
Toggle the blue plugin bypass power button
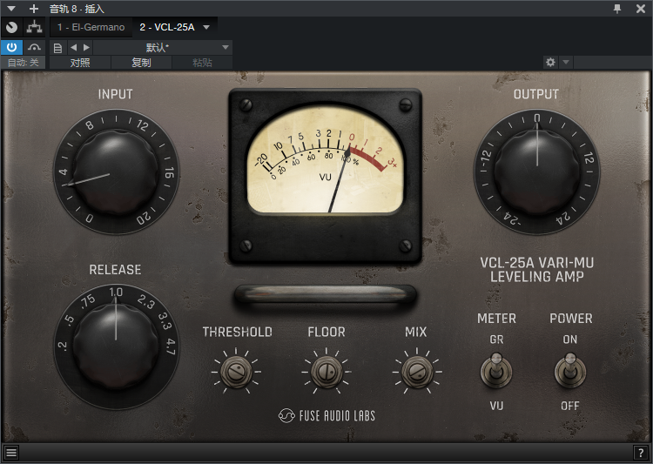(x=11, y=48)
